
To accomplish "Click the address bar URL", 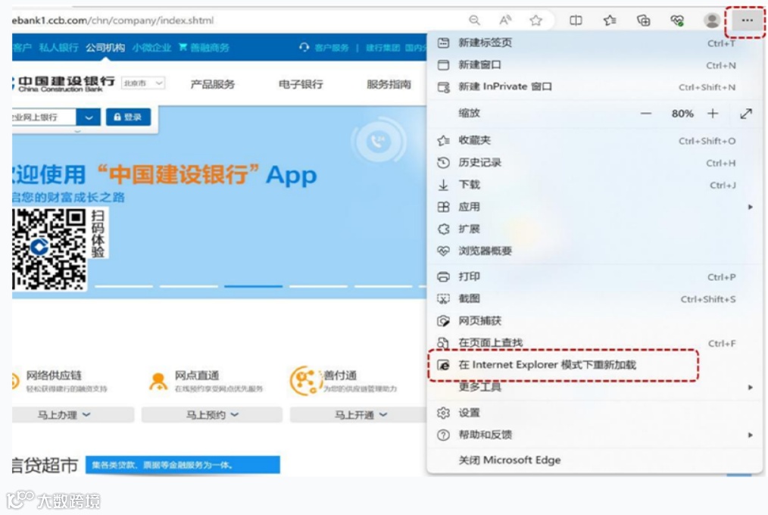I will pyautogui.click(x=113, y=20).
